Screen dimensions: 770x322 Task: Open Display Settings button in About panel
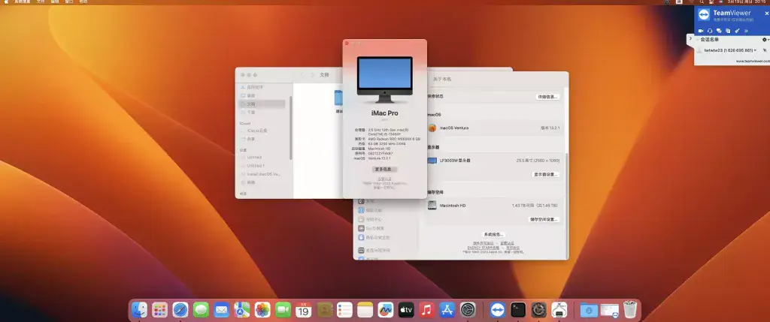tap(546, 174)
